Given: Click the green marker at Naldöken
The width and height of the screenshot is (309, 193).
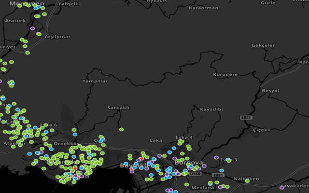Looking at the screenshot, I should click(247, 181).
